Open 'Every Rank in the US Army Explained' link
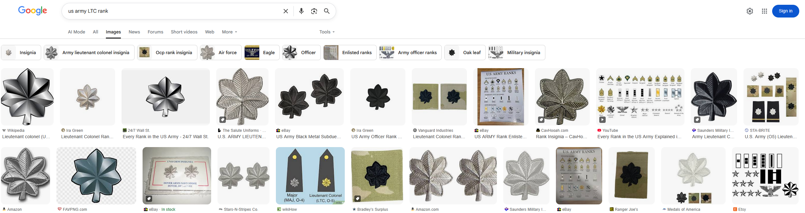The image size is (805, 213). coord(639,137)
